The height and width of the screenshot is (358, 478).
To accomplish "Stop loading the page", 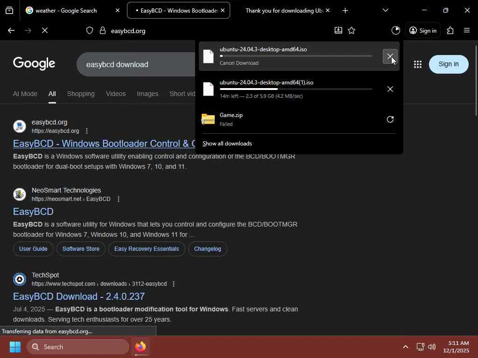I will 44,30.
